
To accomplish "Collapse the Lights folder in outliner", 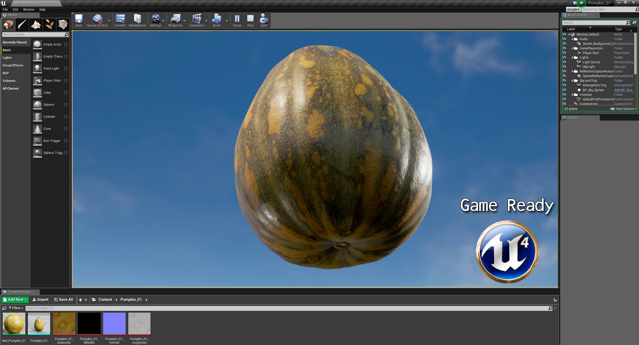I will [572, 57].
